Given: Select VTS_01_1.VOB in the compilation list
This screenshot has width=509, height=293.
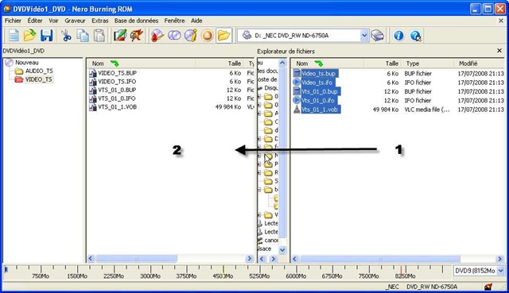Looking at the screenshot, I should pos(117,106).
